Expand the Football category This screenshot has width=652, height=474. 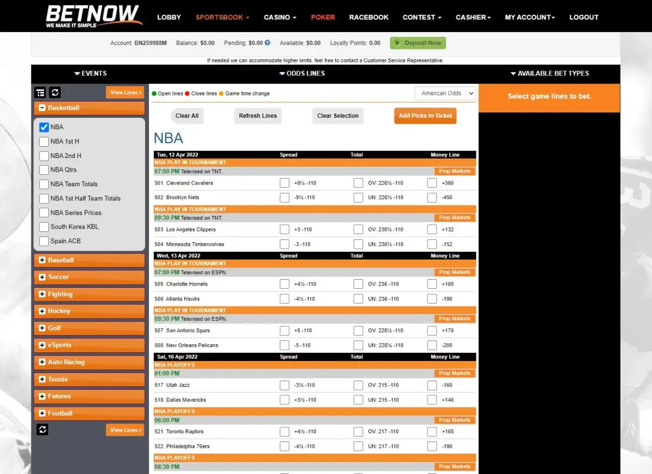[x=42, y=413]
